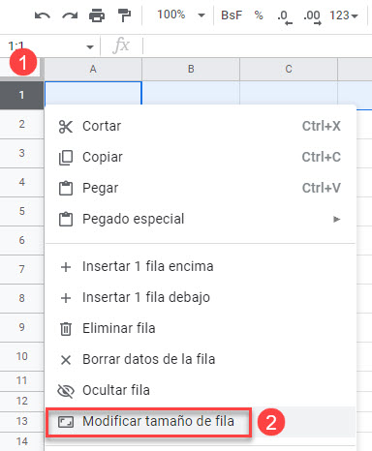The width and height of the screenshot is (372, 451).
Task: Select column A header
Action: [x=93, y=69]
